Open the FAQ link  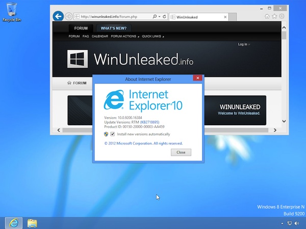point(86,36)
